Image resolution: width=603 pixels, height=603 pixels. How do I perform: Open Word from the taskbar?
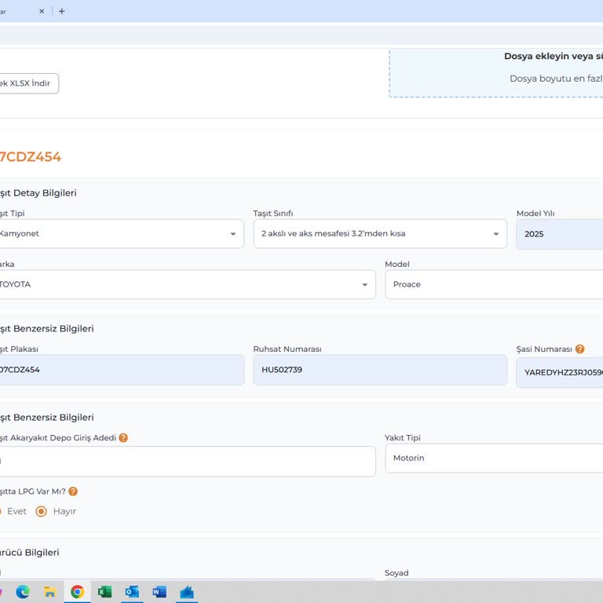159,592
